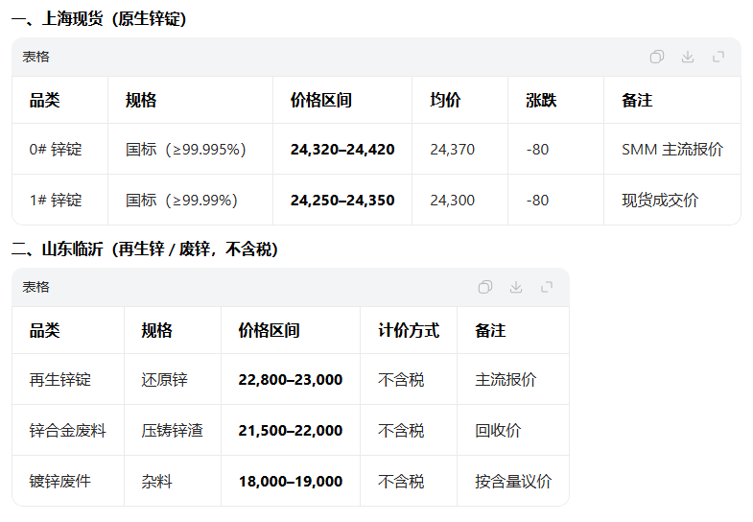This screenshot has width=753, height=522.
Task: Download the 上海现货 zinc ingot table
Action: coord(687,57)
